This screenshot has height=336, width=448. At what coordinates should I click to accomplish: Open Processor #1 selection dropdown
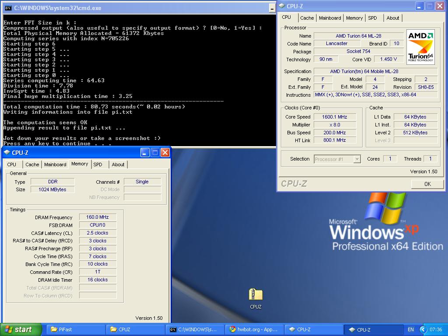[337, 159]
